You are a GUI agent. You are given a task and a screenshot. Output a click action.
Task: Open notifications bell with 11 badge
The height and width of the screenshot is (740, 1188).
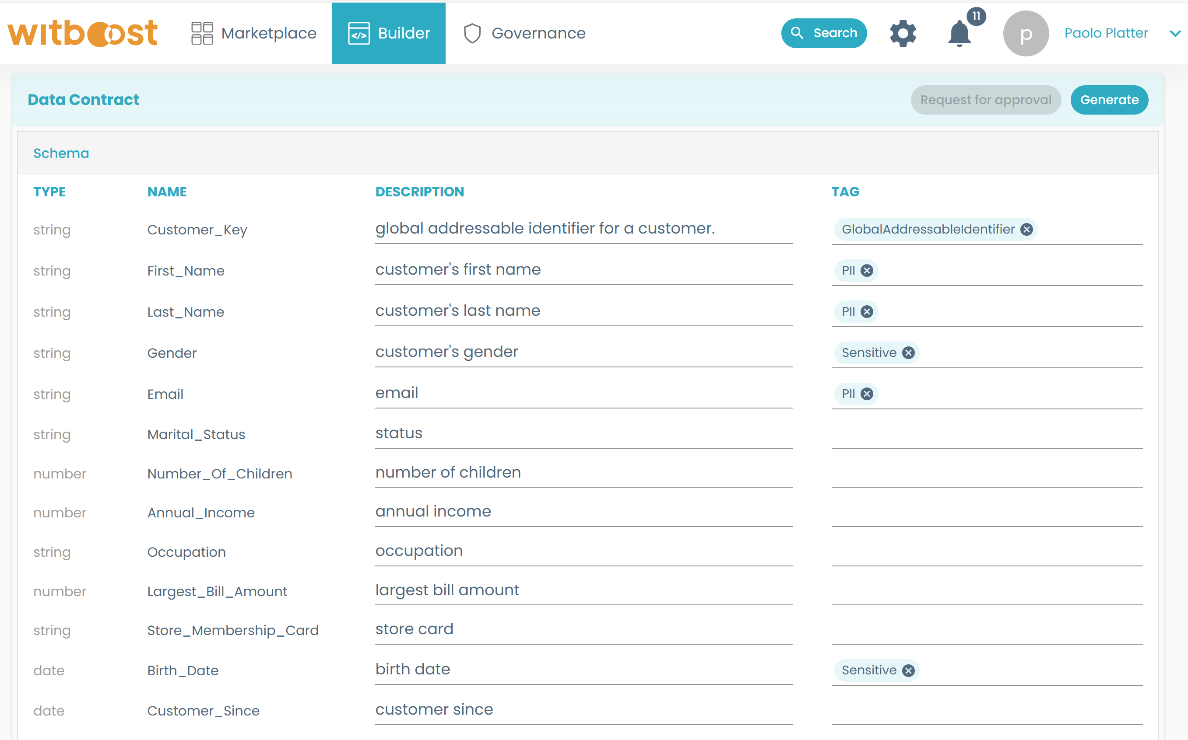coord(960,33)
